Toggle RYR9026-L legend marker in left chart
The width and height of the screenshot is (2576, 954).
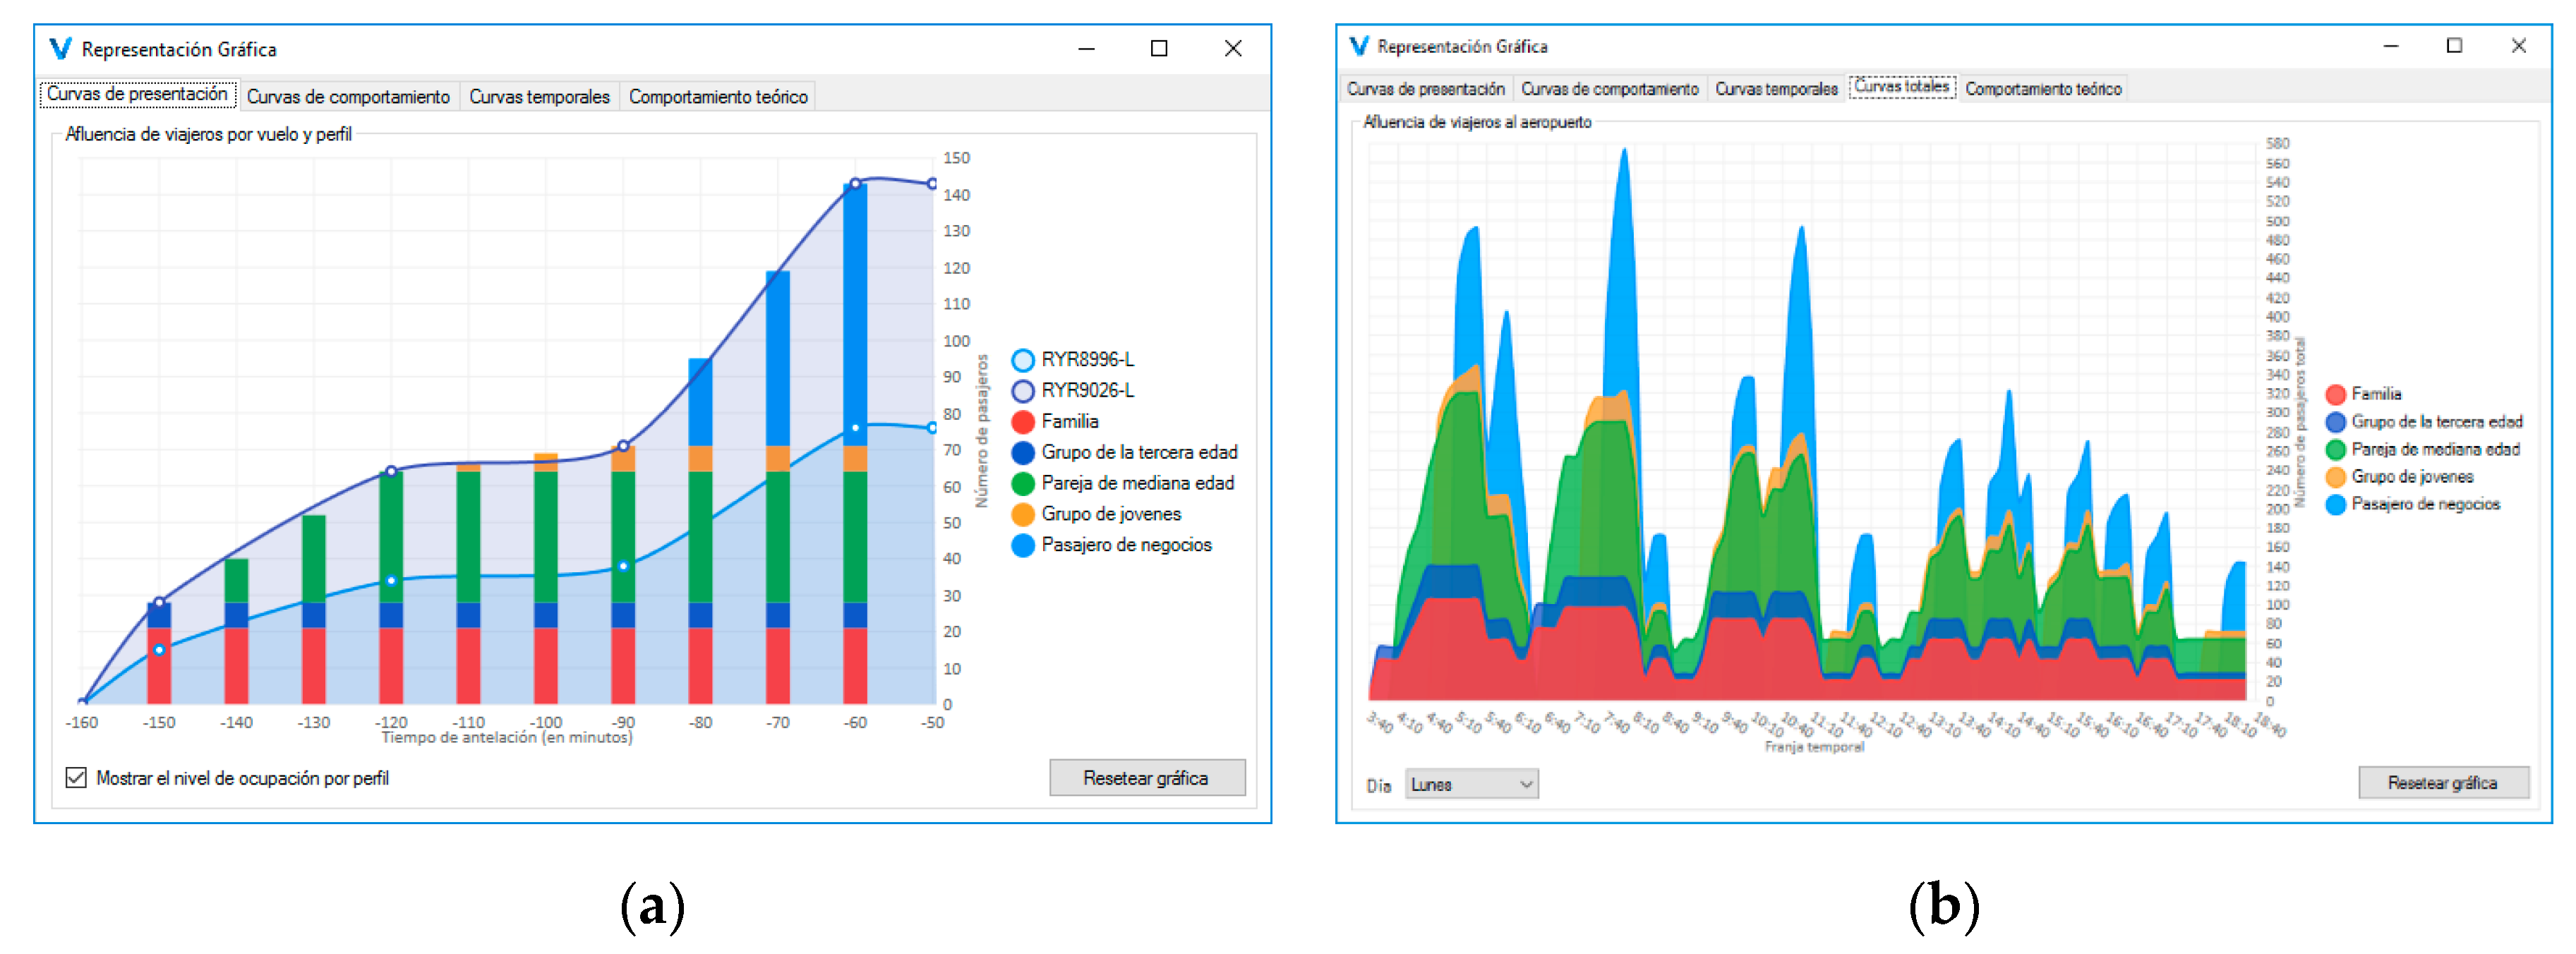1022,391
